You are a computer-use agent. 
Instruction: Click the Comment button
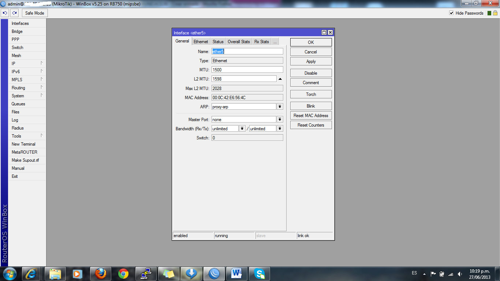[x=311, y=83]
